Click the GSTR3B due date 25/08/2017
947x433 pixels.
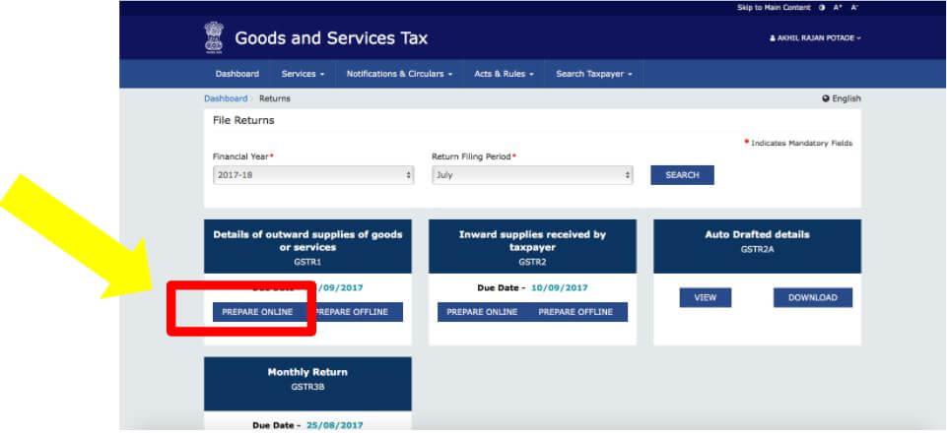pyautogui.click(x=335, y=426)
